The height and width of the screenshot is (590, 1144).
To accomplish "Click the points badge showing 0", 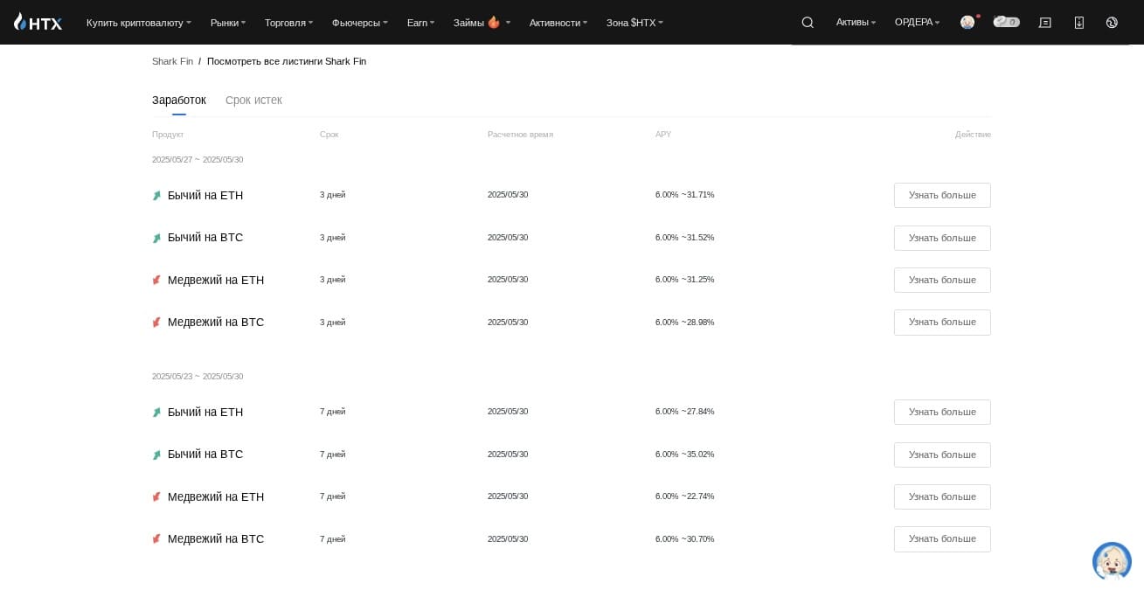I will click(x=1007, y=22).
